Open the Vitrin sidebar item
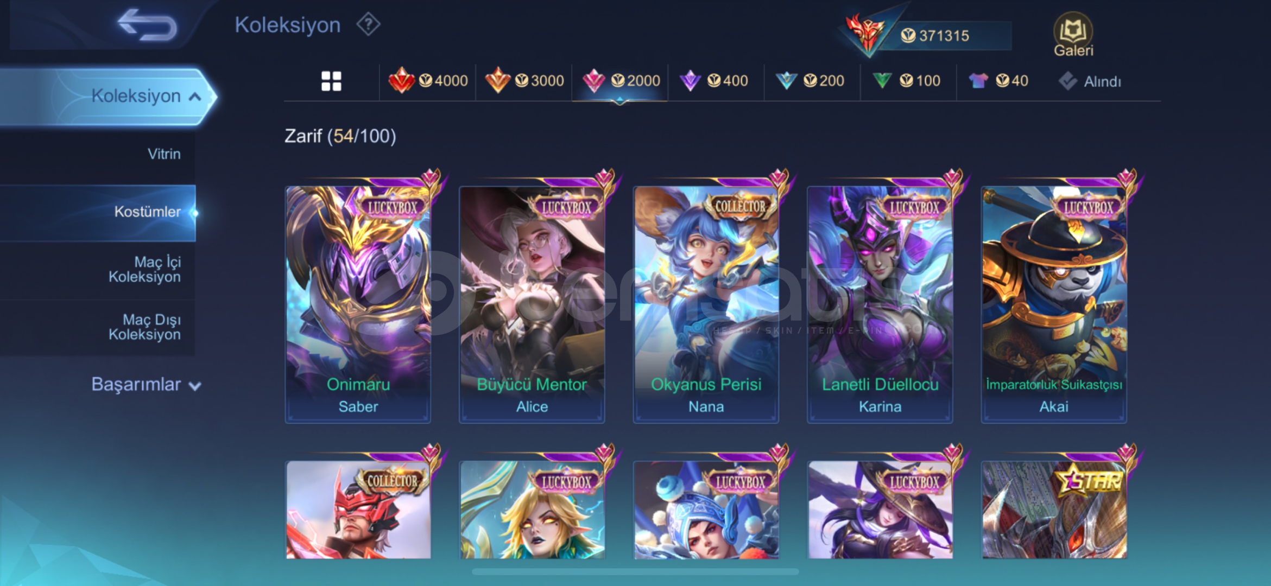Image resolution: width=1271 pixels, height=586 pixels. (x=163, y=154)
